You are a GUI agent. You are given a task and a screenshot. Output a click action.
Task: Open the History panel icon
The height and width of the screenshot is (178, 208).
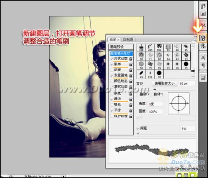[x=203, y=6]
